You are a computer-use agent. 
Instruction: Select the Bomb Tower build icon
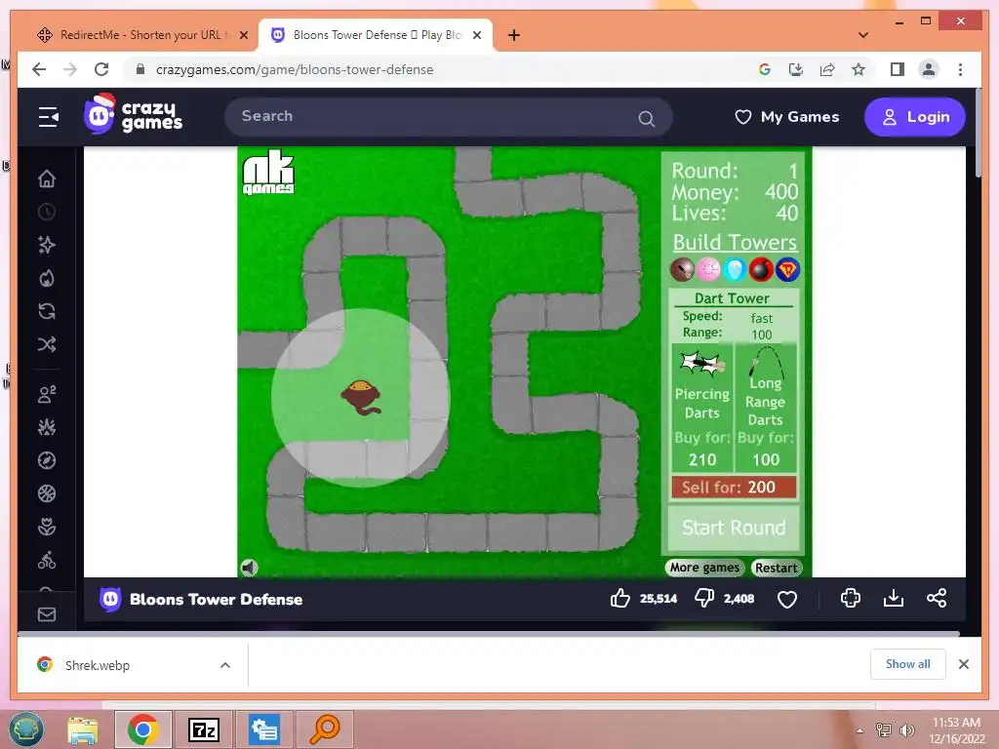tap(761, 269)
